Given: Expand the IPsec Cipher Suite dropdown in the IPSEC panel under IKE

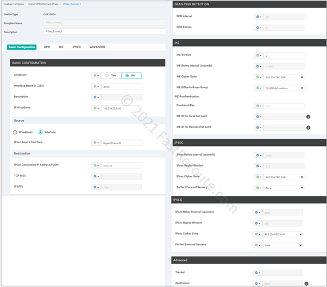Looking at the screenshot, I should [284, 177].
